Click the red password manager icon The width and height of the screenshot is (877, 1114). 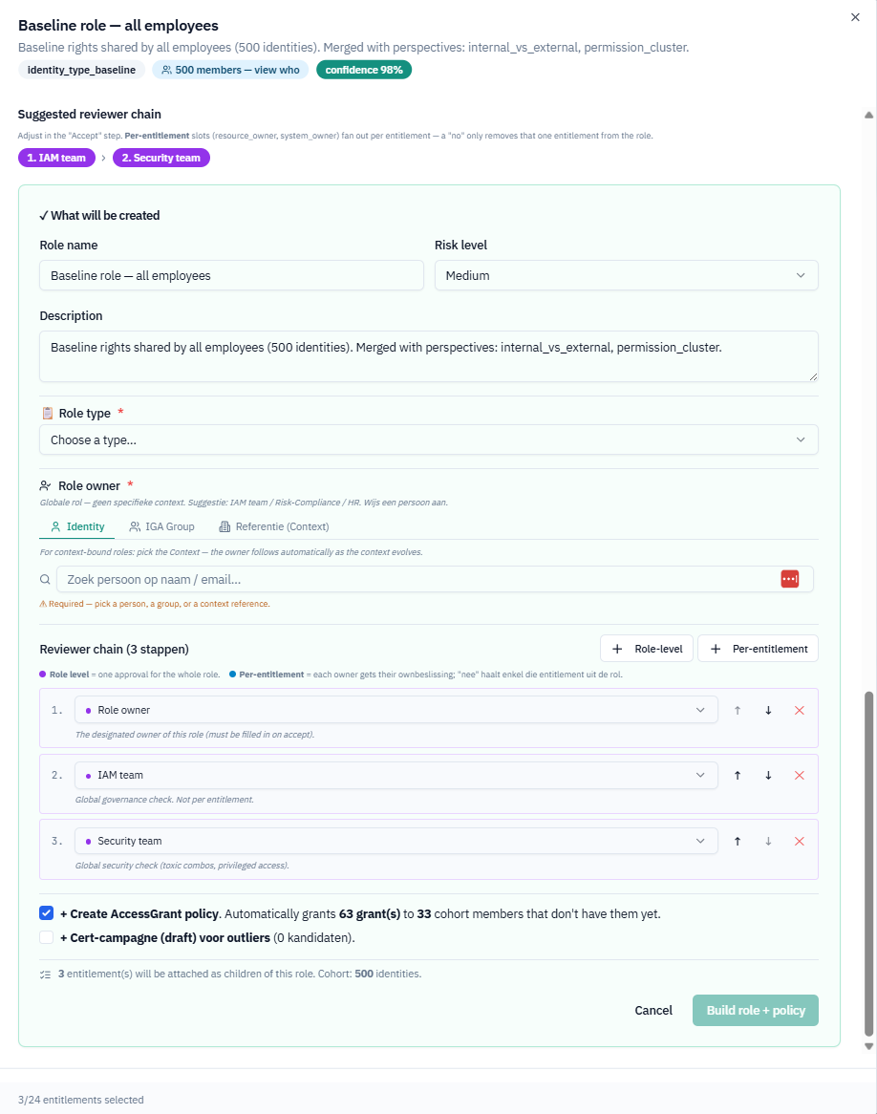789,579
